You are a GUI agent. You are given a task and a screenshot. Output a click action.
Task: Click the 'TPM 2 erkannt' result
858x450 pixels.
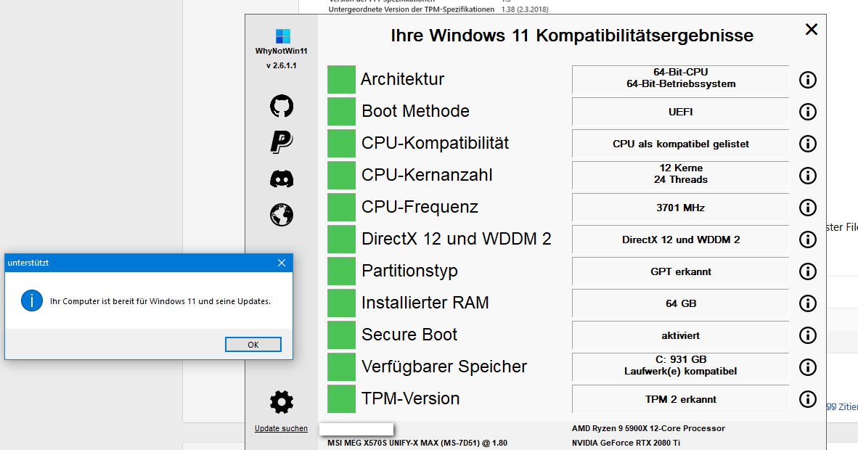(681, 399)
